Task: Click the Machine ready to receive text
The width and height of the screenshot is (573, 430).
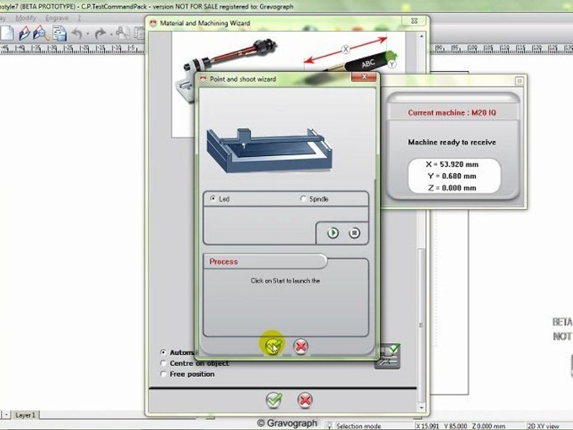Action: pos(452,142)
